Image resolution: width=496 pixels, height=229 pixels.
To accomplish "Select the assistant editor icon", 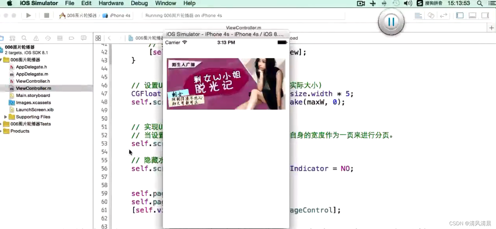I will coord(431,15).
